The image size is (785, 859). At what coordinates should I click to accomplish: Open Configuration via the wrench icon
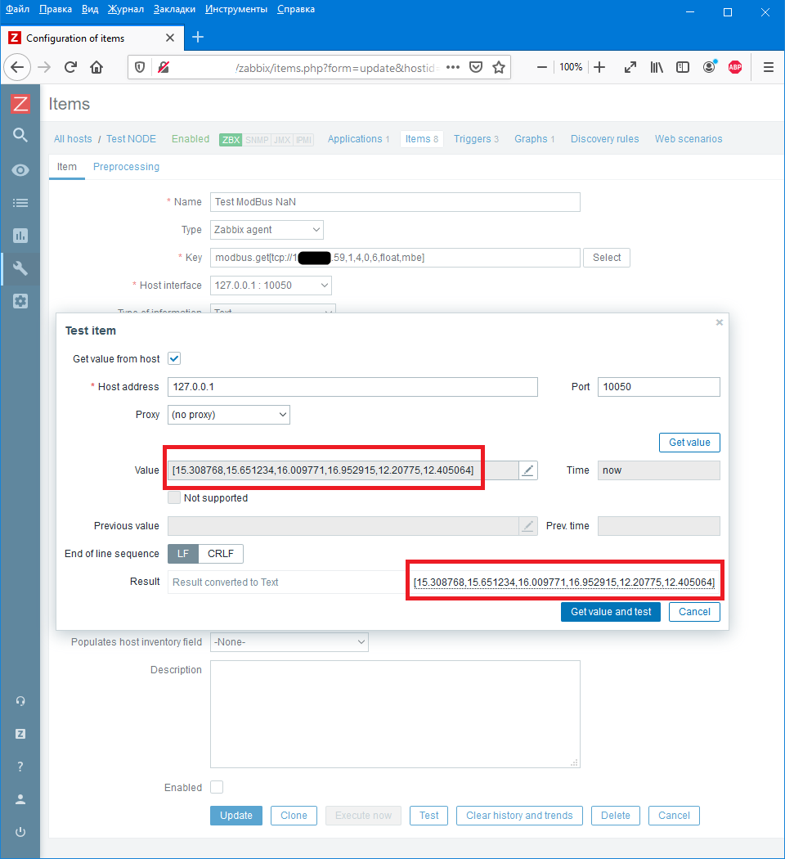point(20,268)
